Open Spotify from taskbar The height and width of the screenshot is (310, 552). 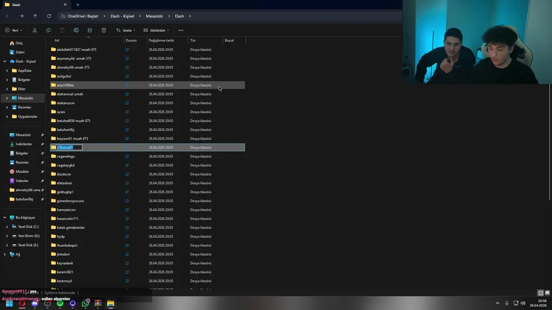(x=60, y=304)
